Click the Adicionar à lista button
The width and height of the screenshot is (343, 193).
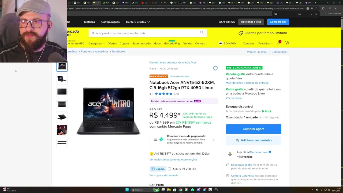[251, 22]
